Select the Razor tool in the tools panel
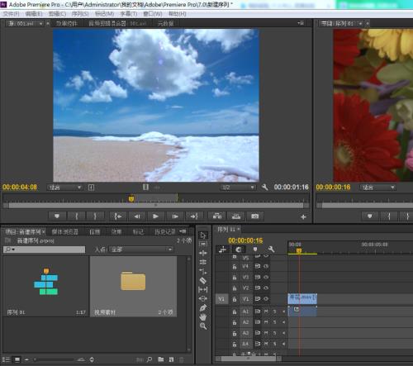Image resolution: width=413 pixels, height=366 pixels. pos(203,281)
